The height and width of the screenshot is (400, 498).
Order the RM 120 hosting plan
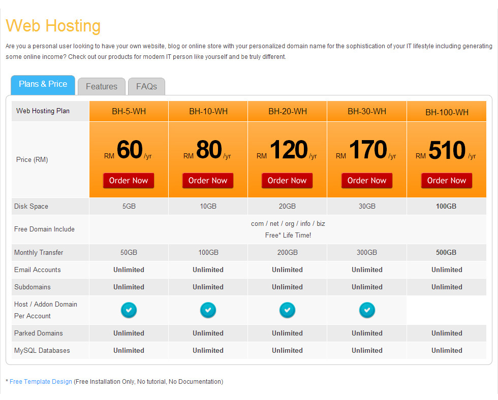coord(287,181)
